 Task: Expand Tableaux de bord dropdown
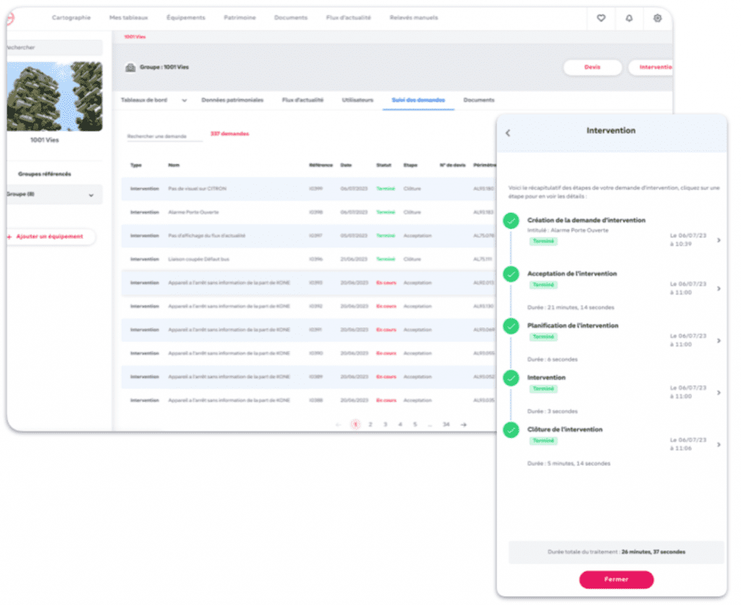pos(184,101)
